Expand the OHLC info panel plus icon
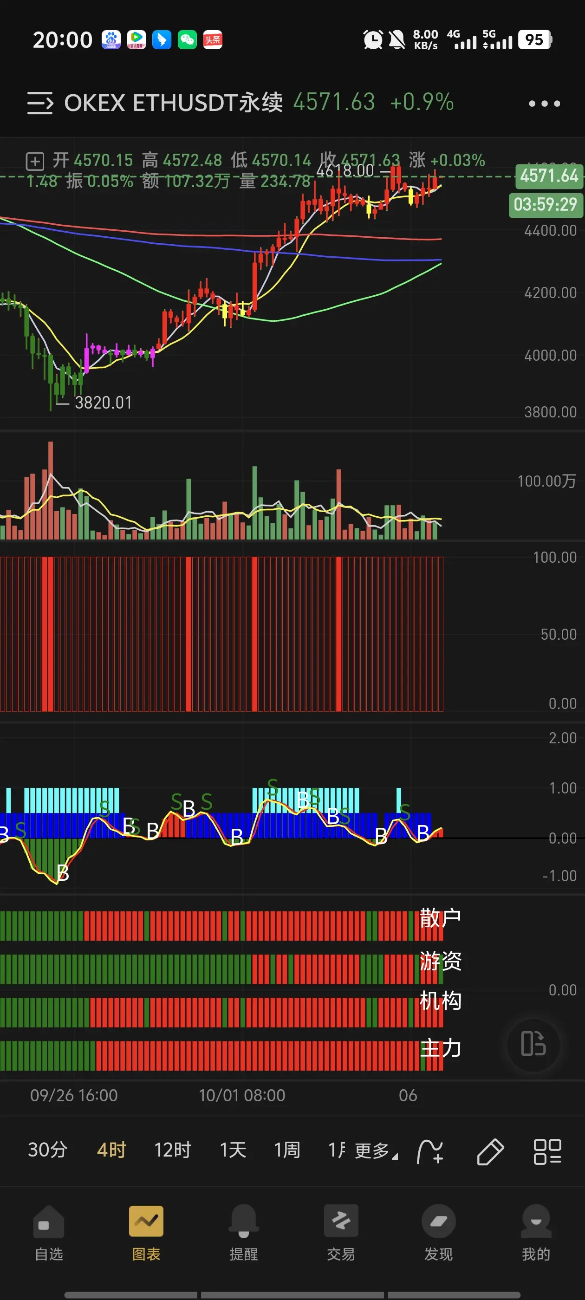The width and height of the screenshot is (585, 1300). click(35, 162)
